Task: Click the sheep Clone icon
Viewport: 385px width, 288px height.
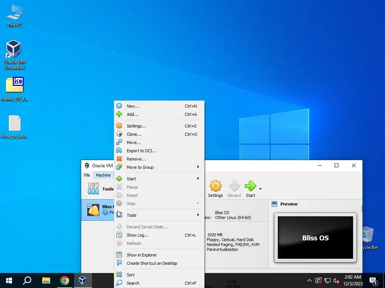Action: pos(119,134)
